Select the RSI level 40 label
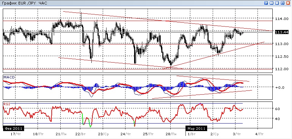 pos(278,119)
